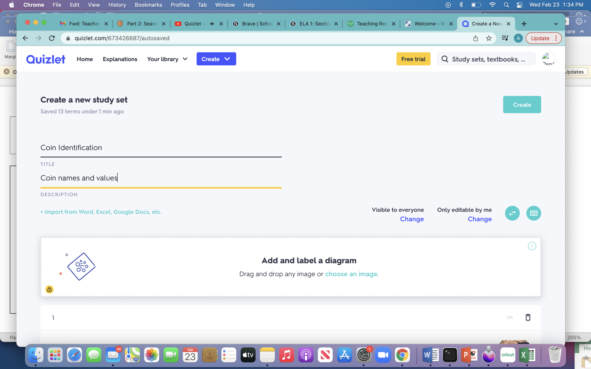Click the swap terms and definitions icon

(512, 213)
